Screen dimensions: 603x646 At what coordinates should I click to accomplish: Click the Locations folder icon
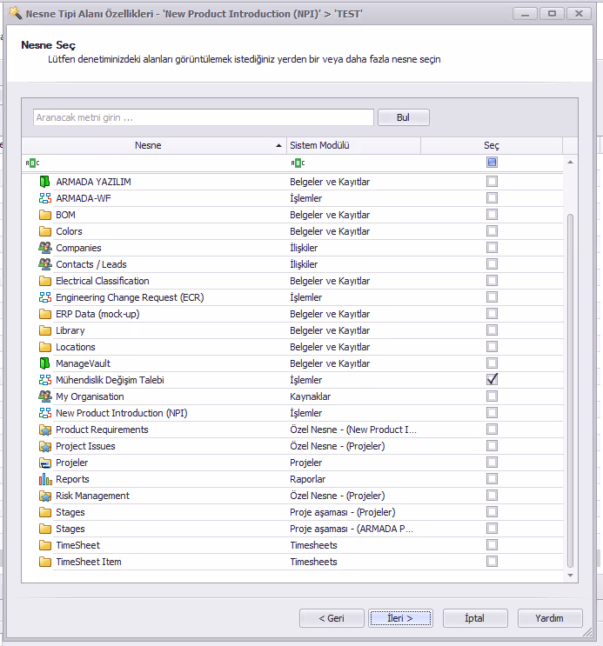pos(45,347)
